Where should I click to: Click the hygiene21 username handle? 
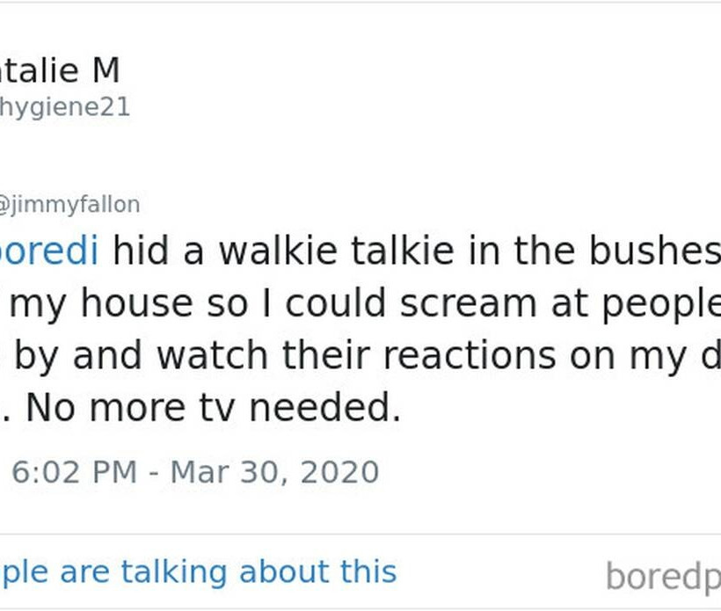pos(65,107)
